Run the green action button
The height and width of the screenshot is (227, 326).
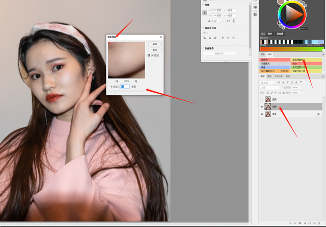click(306, 67)
